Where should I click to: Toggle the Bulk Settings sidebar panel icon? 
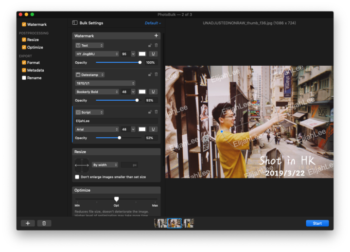[75, 23]
